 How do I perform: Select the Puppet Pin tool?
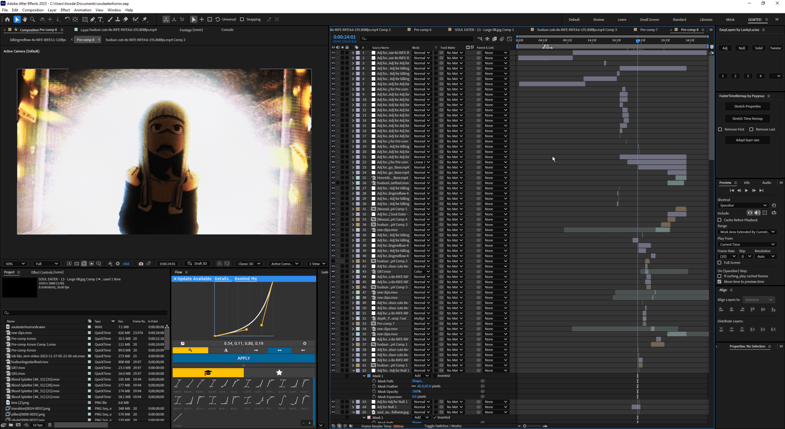click(x=145, y=19)
